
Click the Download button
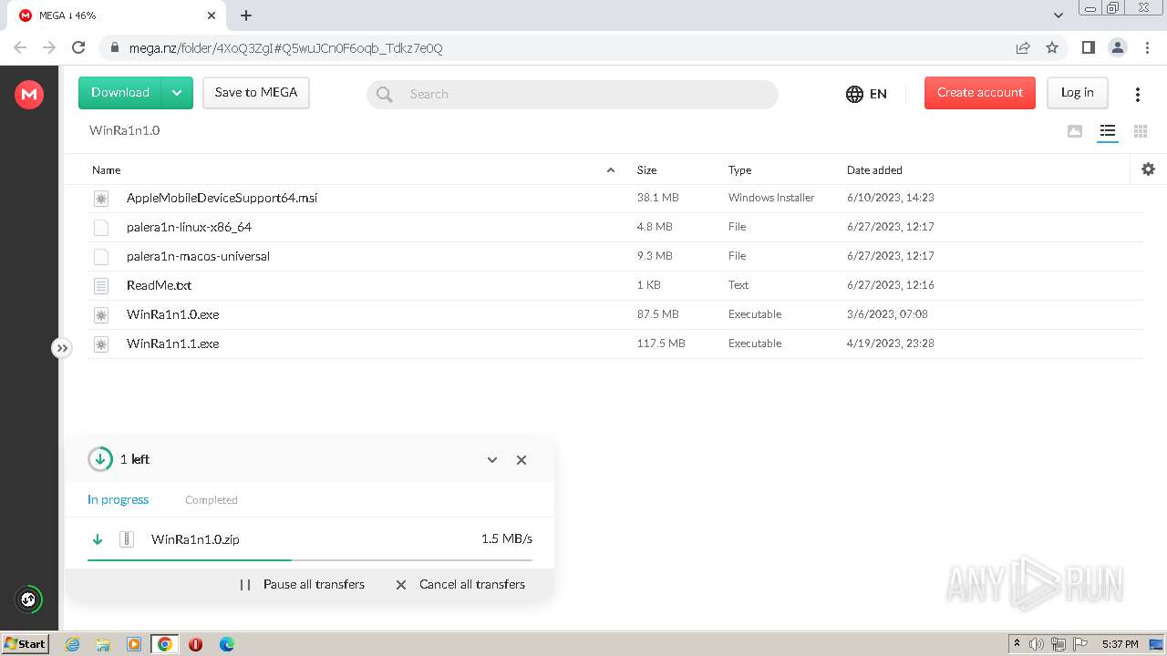[120, 93]
